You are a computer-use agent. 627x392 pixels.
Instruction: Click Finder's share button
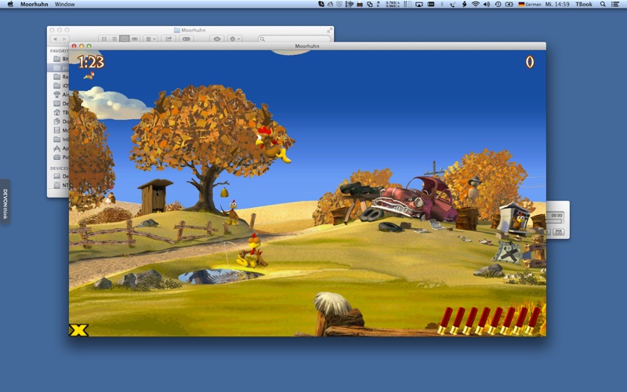click(169, 38)
